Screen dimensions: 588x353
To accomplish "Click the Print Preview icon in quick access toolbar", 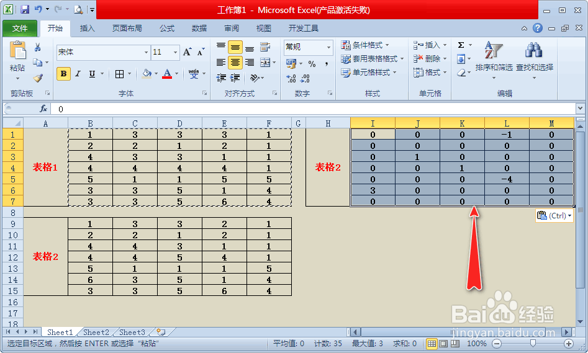I will tap(78, 9).
